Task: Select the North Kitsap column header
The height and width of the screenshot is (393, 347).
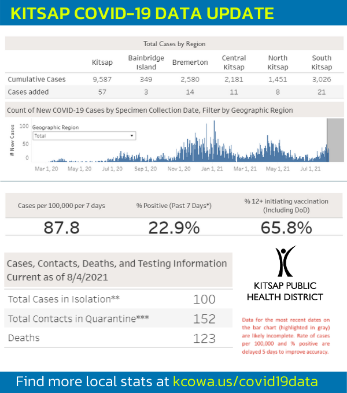Action: (x=278, y=62)
